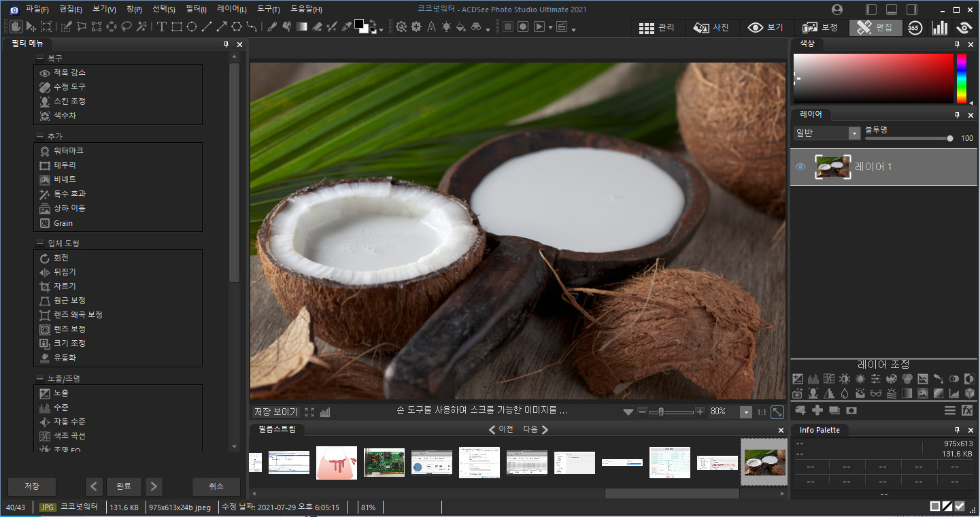Select the Gradient tool
This screenshot has width=980, height=517.
click(x=301, y=27)
